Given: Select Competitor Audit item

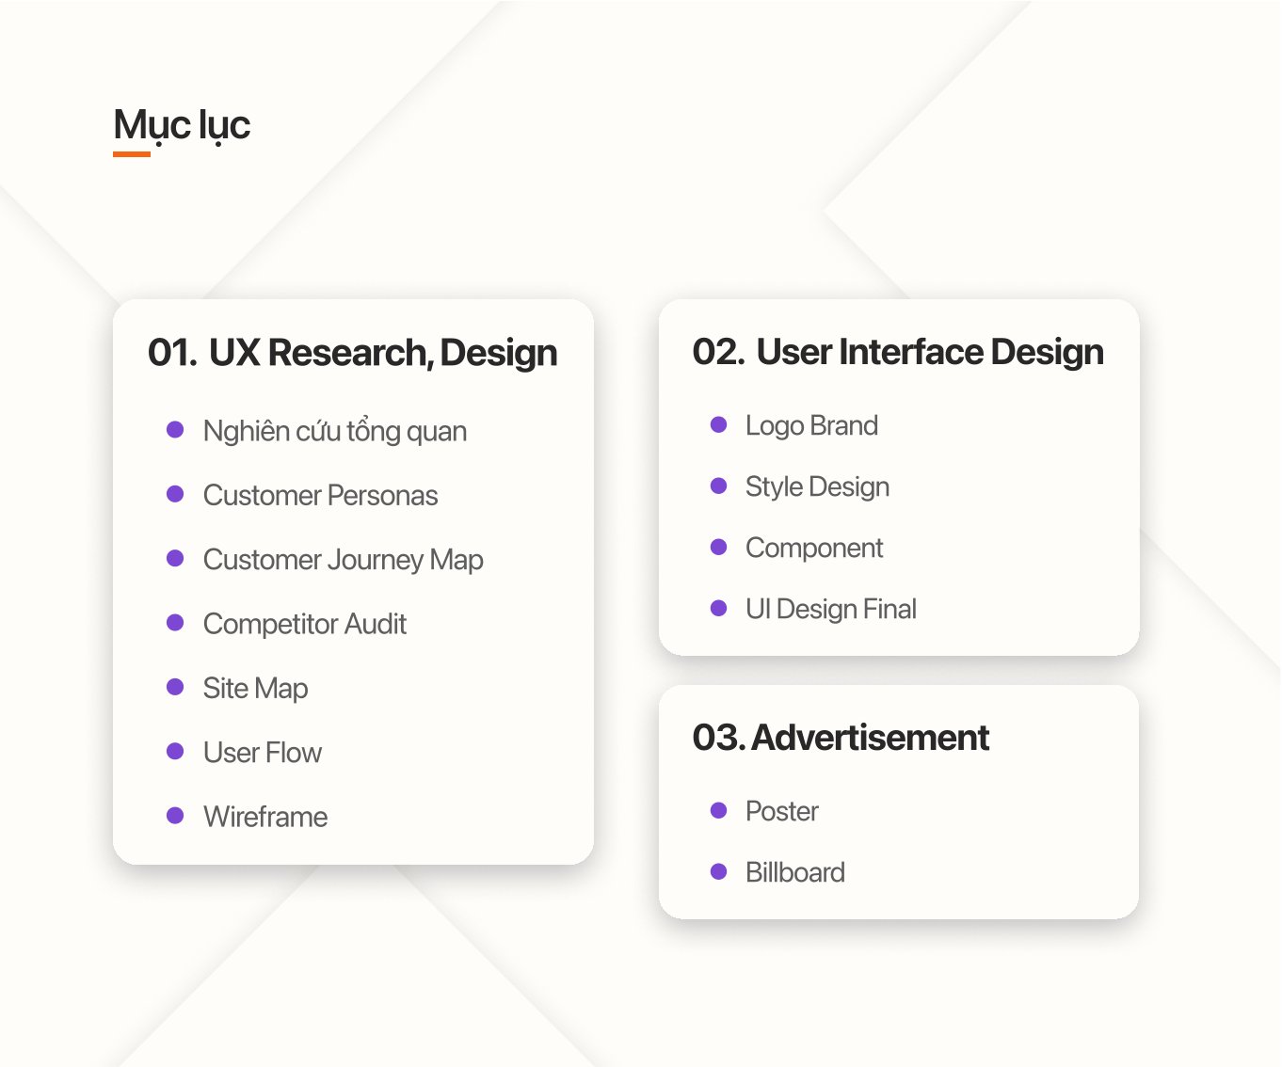Looking at the screenshot, I should [x=305, y=624].
